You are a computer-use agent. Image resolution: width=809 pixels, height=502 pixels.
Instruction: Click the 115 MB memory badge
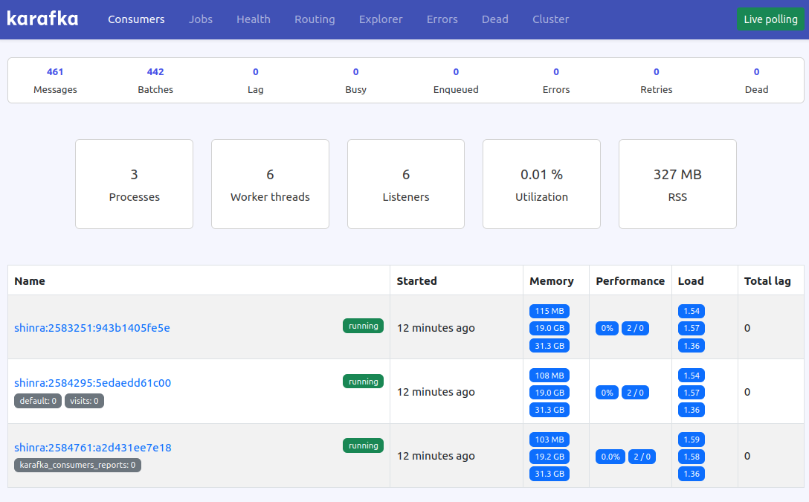tap(549, 311)
